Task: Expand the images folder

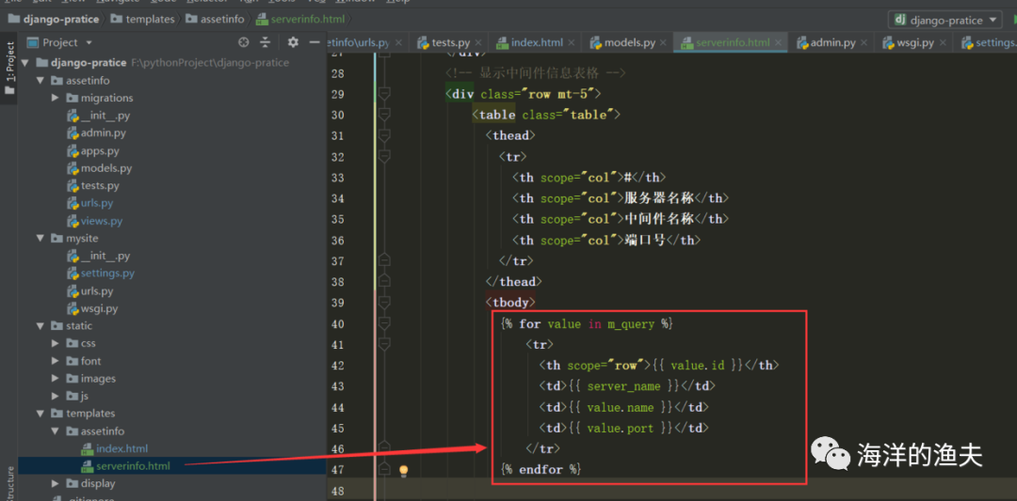Action: [56, 378]
